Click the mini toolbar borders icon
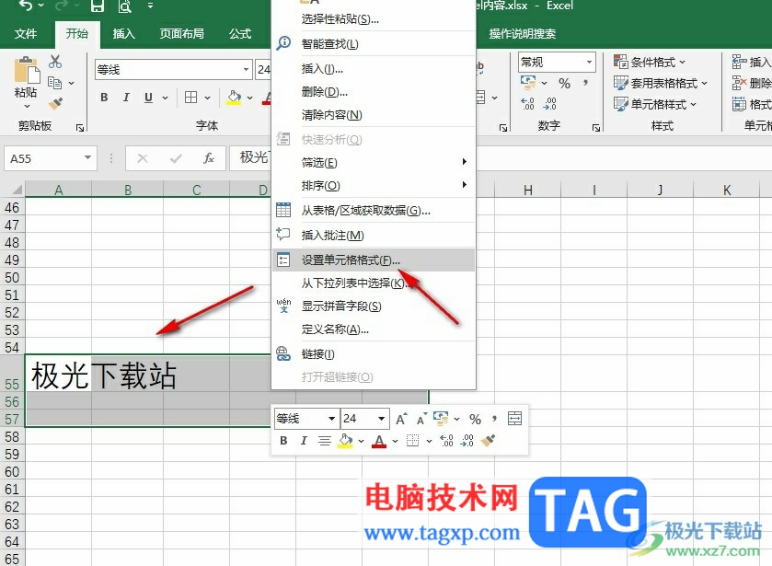 [412, 441]
